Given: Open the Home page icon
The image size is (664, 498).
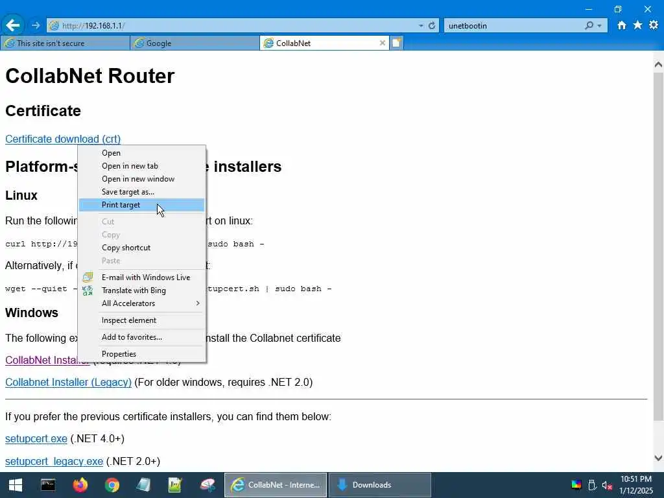Looking at the screenshot, I should coord(621,25).
